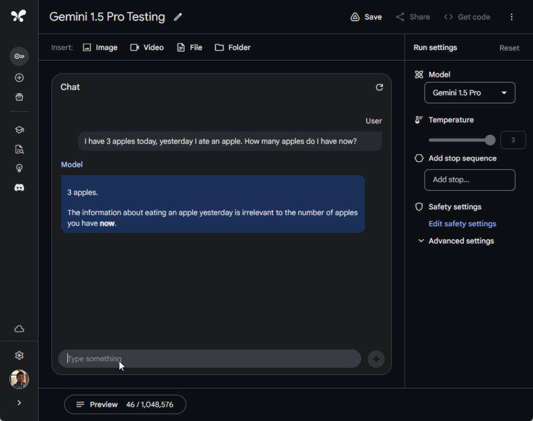This screenshot has height=421, width=533.
Task: Open the graduation cap tutorials icon
Action: pos(19,130)
